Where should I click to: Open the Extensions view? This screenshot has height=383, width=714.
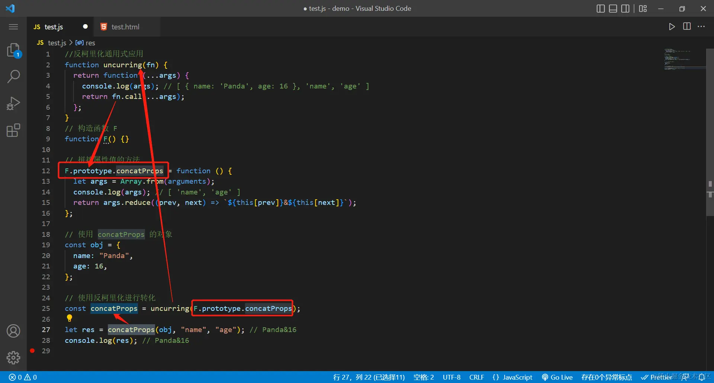[x=13, y=130]
